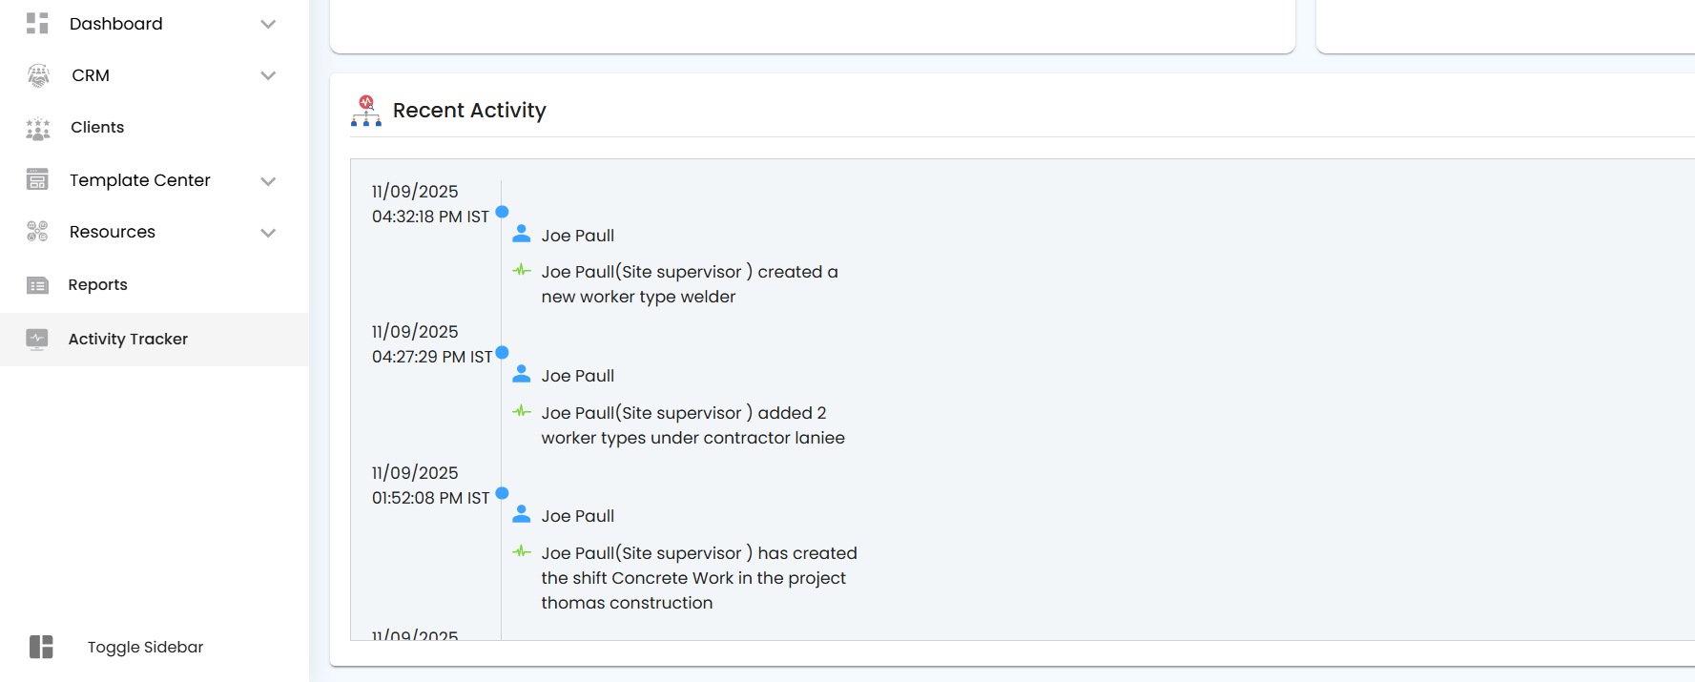Viewport: 1695px width, 682px height.
Task: Click Joe Paull user icon at 04:32:18 PM
Action: click(522, 234)
